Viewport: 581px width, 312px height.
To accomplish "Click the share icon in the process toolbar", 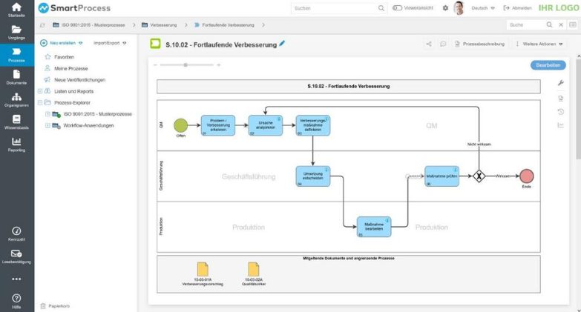I will [429, 44].
